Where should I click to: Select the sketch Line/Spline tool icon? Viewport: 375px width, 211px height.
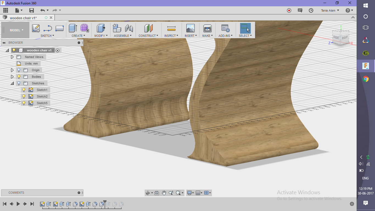(x=48, y=28)
